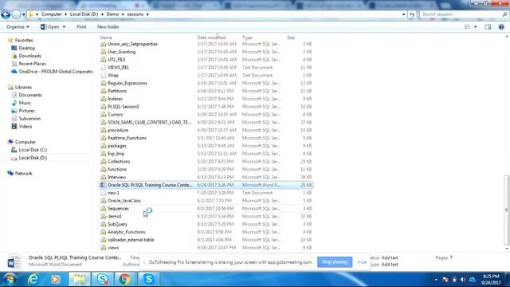Expand the Open button dropdown arrow
This screenshot has width=510, height=287.
click(64, 27)
